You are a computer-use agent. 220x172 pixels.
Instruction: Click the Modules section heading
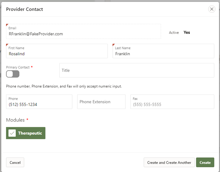[15, 120]
